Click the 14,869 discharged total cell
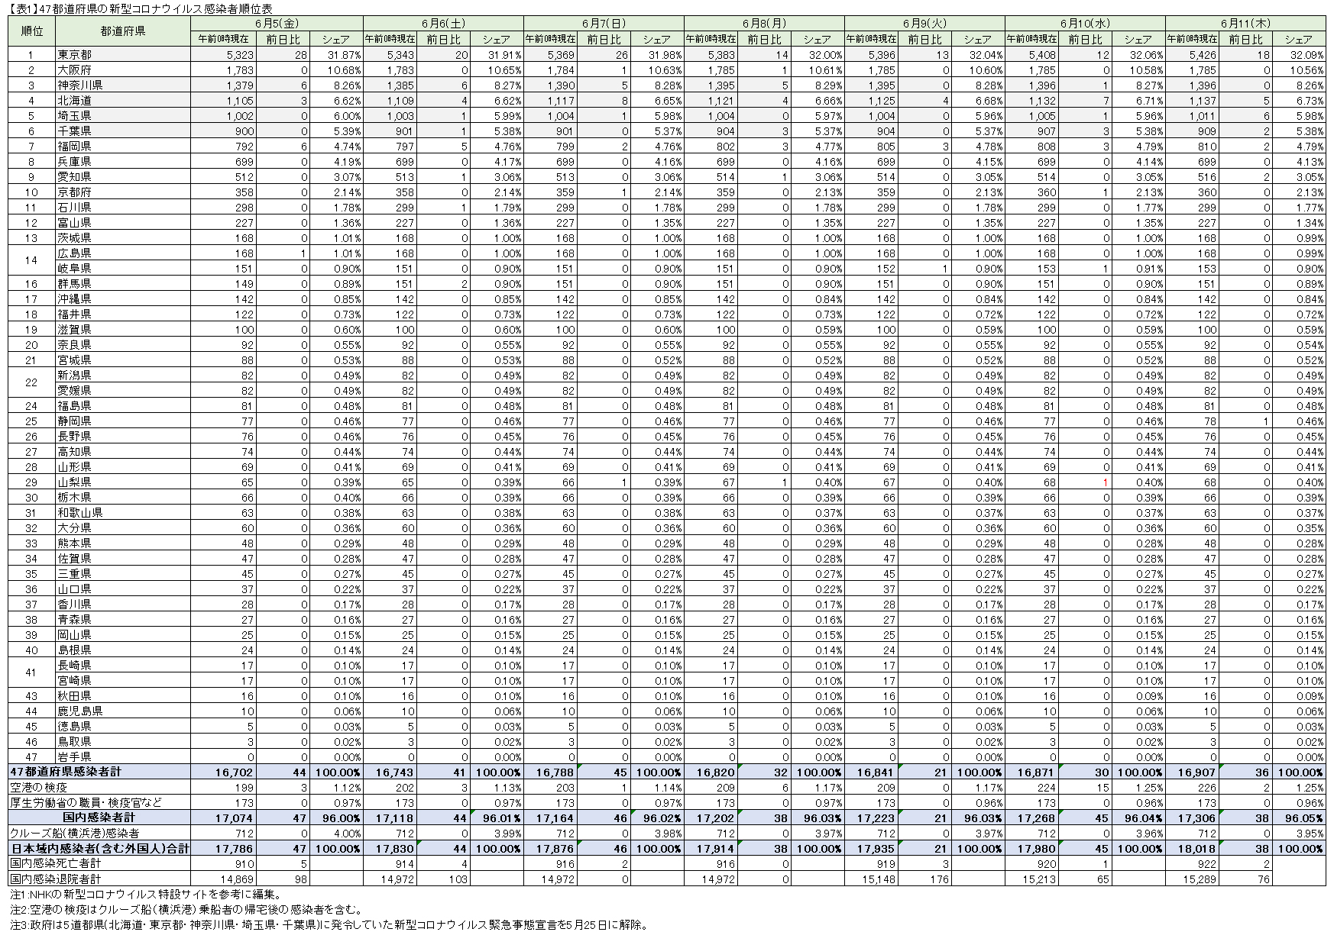 pyautogui.click(x=223, y=879)
